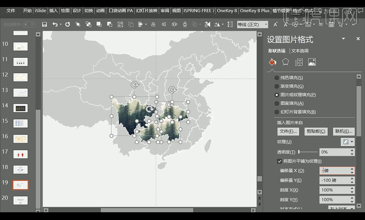The height and width of the screenshot is (220, 365).
Task: Click the 透明度 transparency slider
Action: pyautogui.click(x=307, y=152)
